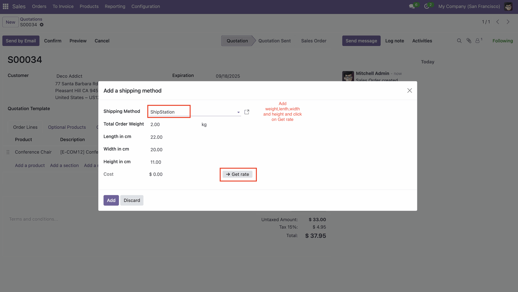Click the Get rate button

[237, 174]
